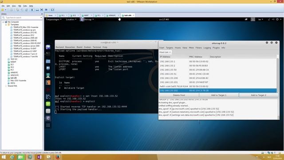The width and height of the screenshot is (284, 160).
Task: Collapse the Templates folder node
Action: pyautogui.click(x=6, y=25)
